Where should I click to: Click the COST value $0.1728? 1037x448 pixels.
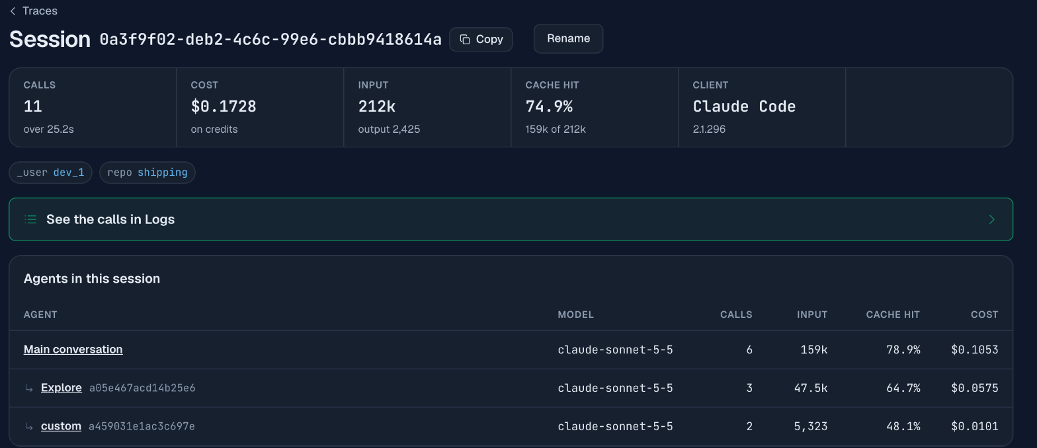coord(224,106)
